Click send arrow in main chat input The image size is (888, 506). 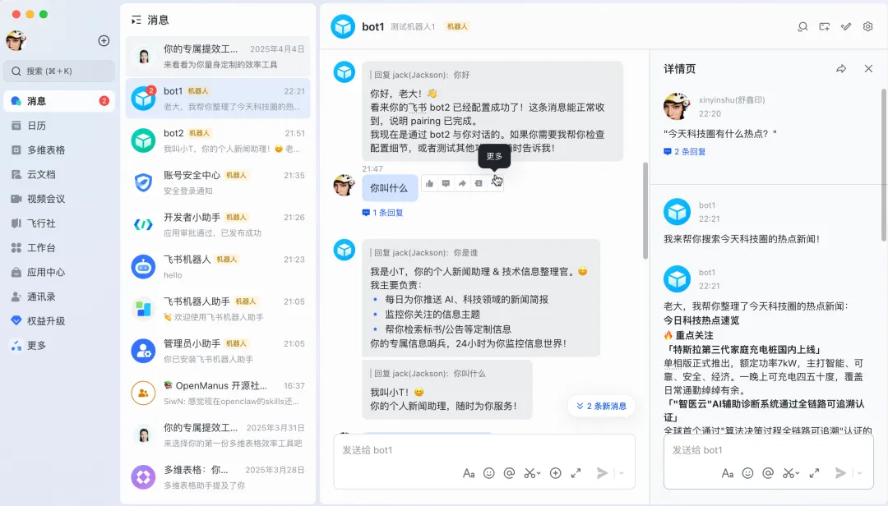click(x=602, y=473)
